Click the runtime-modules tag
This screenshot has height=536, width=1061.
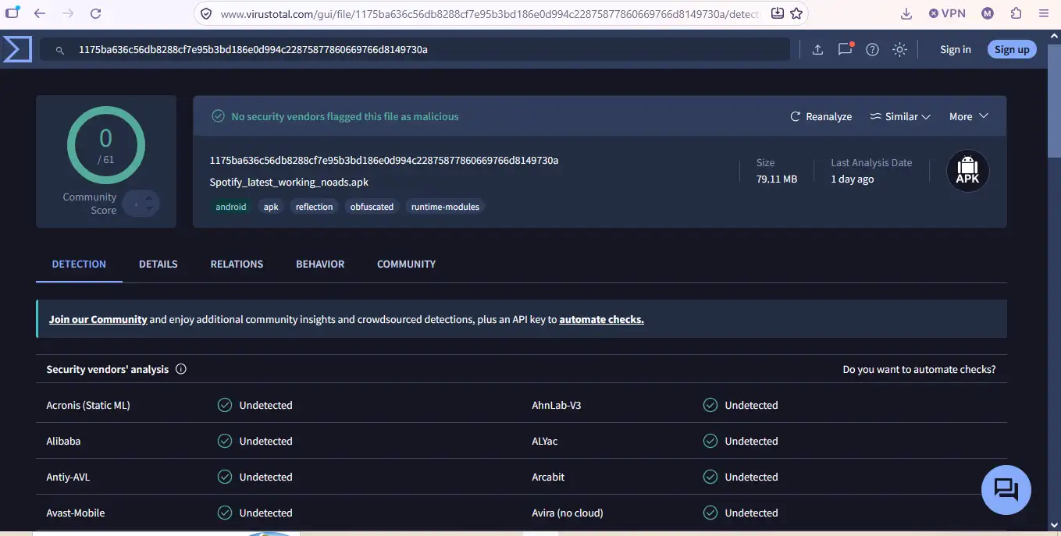pos(445,207)
